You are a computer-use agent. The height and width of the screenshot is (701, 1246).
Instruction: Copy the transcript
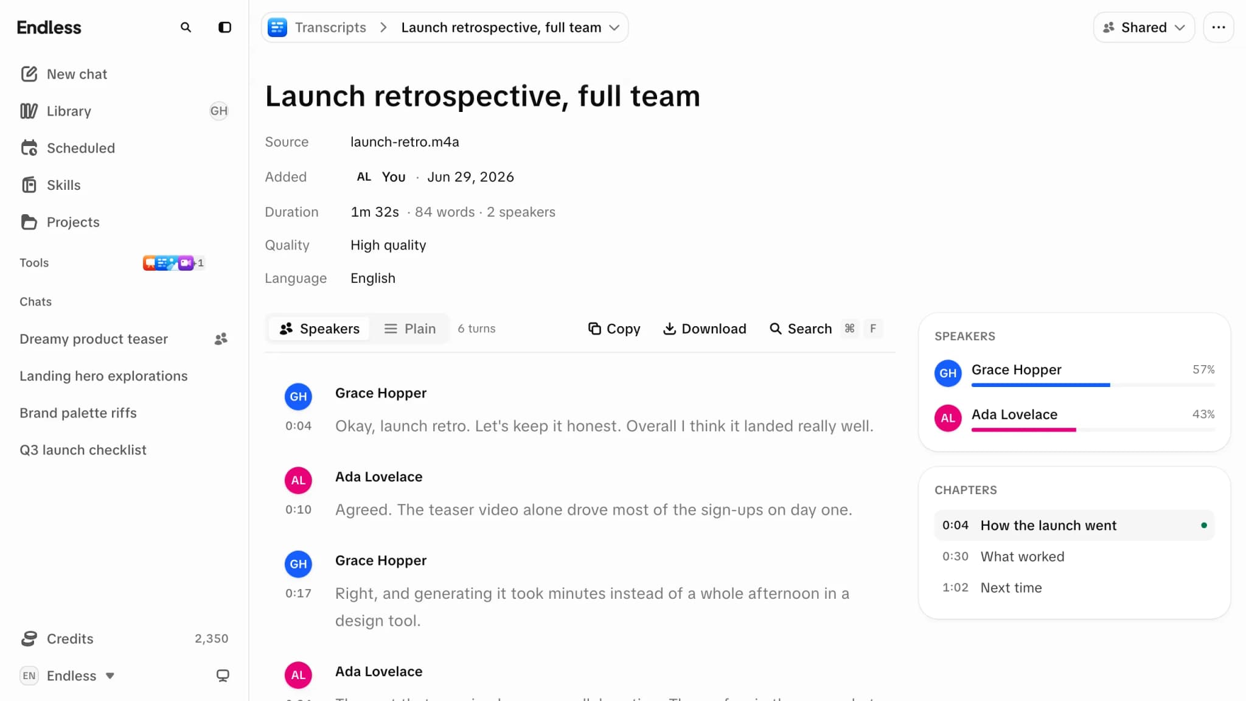(x=614, y=329)
